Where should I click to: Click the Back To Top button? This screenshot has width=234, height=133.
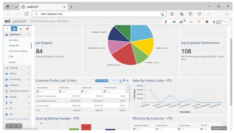[x=219, y=128]
